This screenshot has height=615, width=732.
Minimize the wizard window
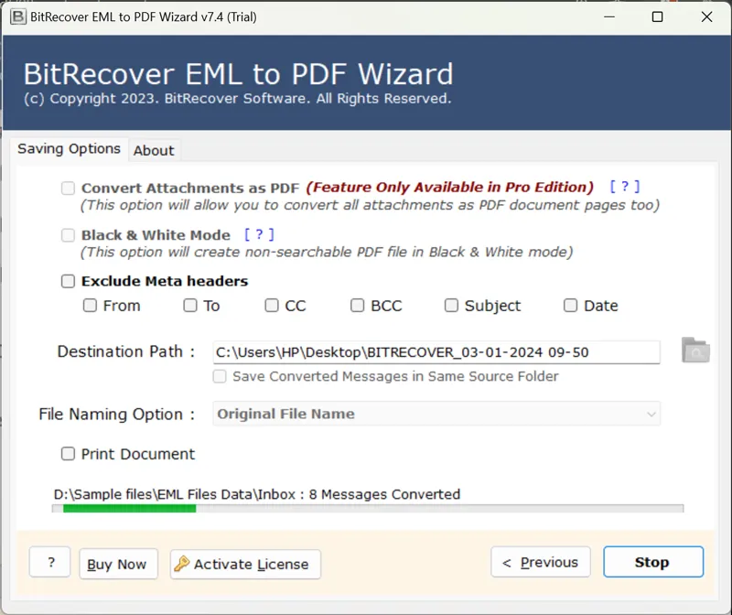609,17
